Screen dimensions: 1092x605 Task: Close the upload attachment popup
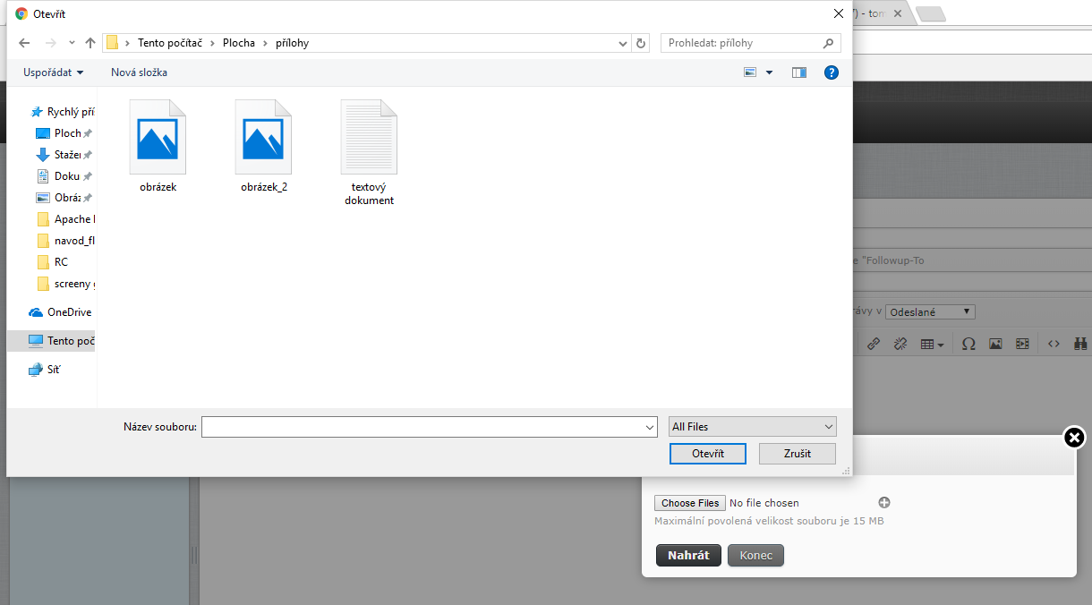1074,438
